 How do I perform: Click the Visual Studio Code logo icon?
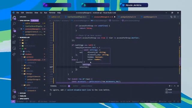tap(13, 13)
